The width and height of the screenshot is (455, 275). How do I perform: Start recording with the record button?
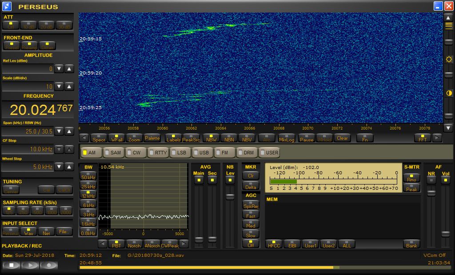[x=49, y=265]
